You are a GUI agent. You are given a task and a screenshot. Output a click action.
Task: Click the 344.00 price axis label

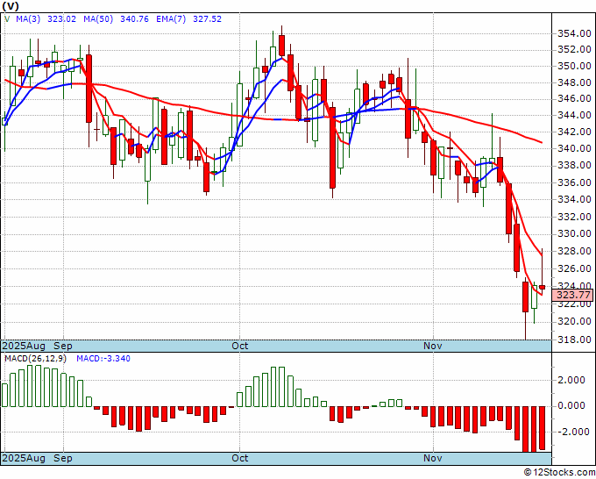point(574,115)
